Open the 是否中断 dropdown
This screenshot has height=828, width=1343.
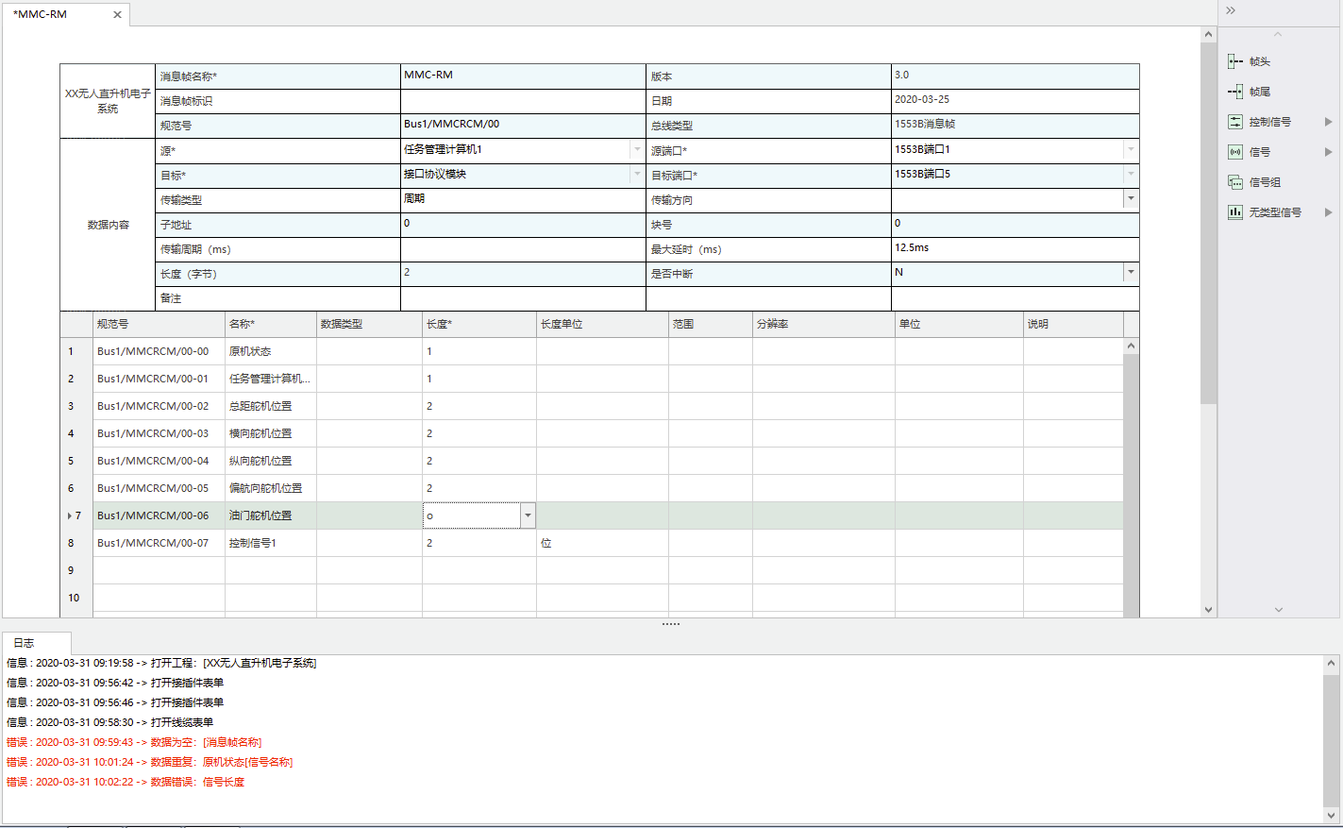pos(1130,272)
